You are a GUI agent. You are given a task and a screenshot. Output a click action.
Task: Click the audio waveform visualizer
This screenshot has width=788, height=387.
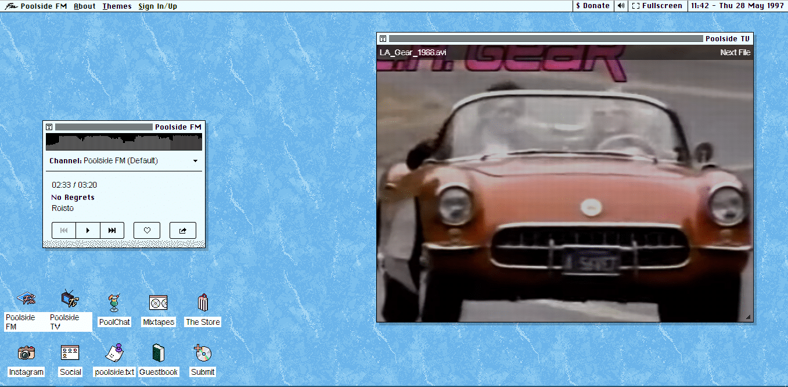124,142
